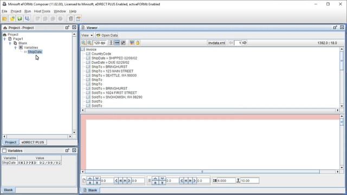The width and height of the screenshot is (347, 195).
Task: Undock the Variables panel using its float icon
Action: (67, 151)
